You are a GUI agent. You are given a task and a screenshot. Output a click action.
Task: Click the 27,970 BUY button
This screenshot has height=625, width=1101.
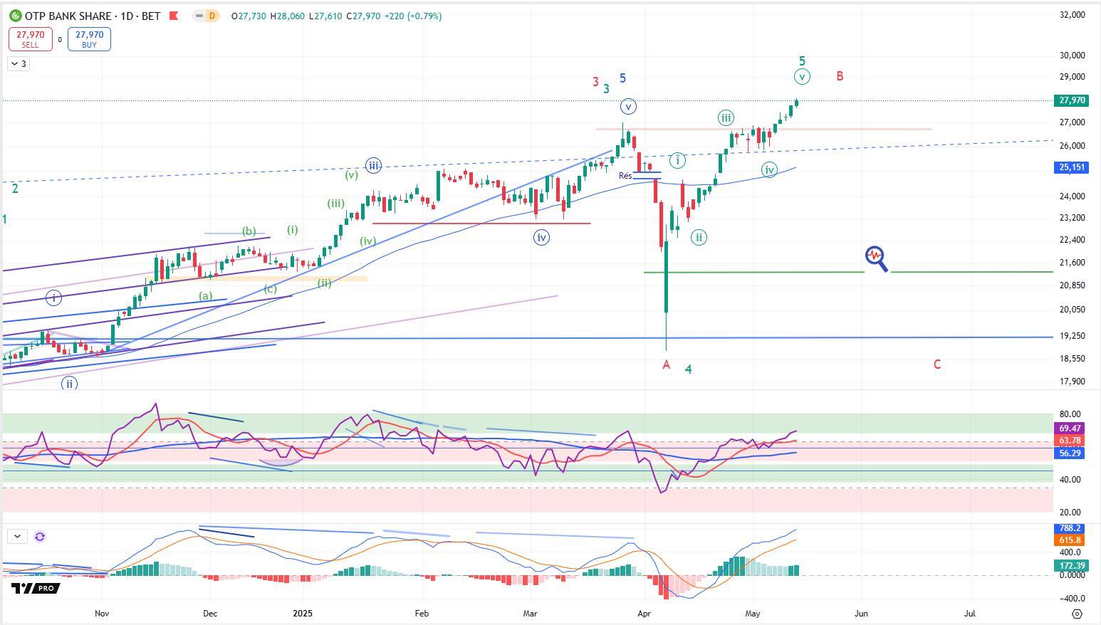click(89, 38)
